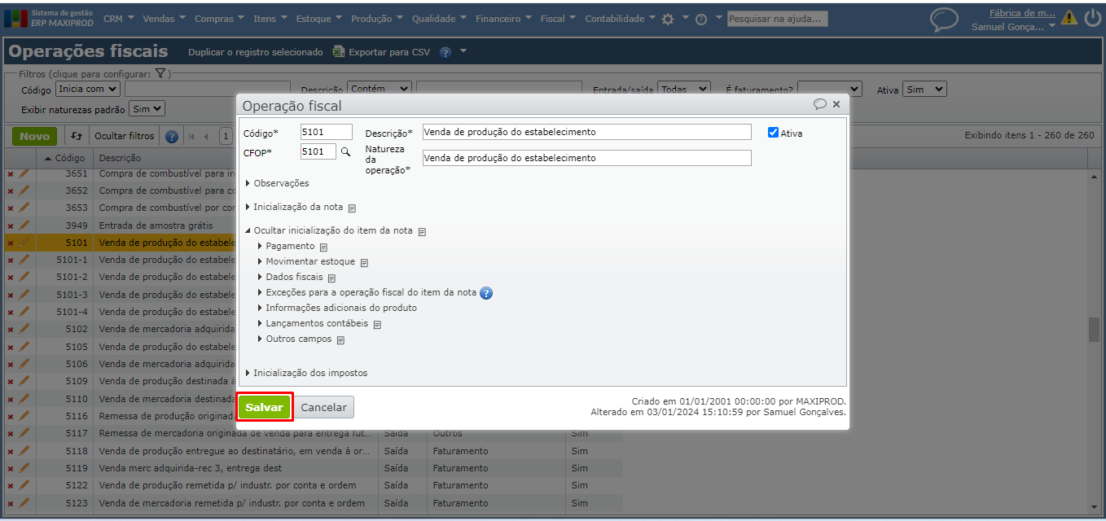Click note icon next to Outros campos
The width and height of the screenshot is (1106, 521).
[x=340, y=340]
